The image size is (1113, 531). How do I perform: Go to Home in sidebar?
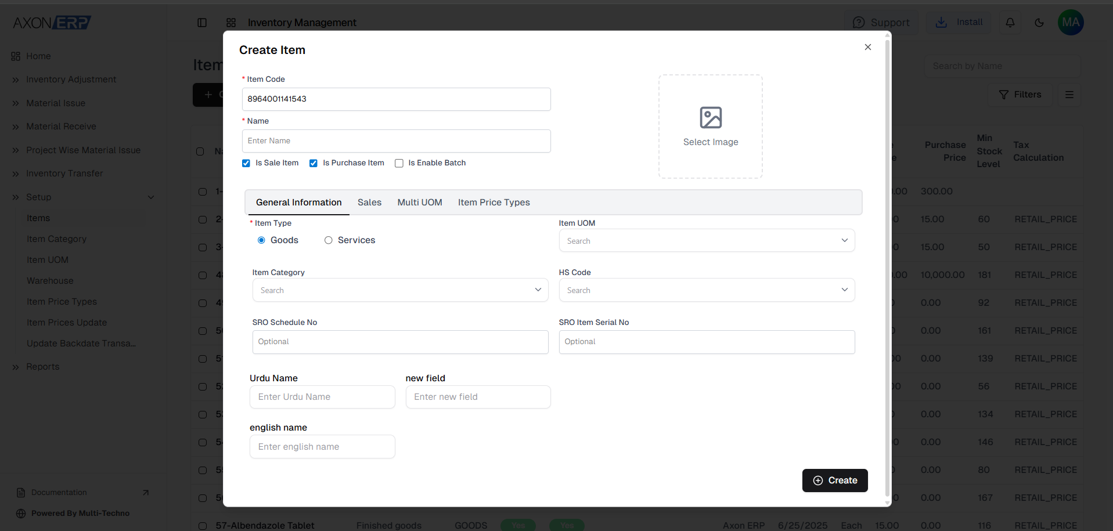click(38, 56)
